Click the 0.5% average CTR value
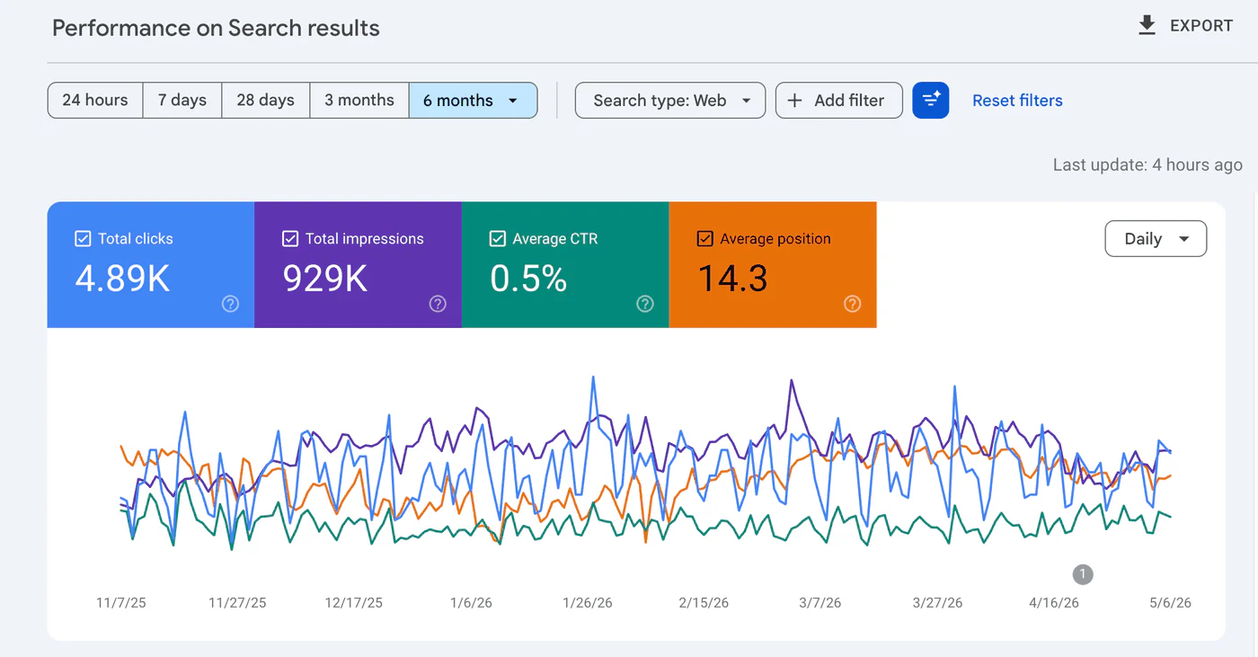The image size is (1258, 657). pyautogui.click(x=528, y=279)
